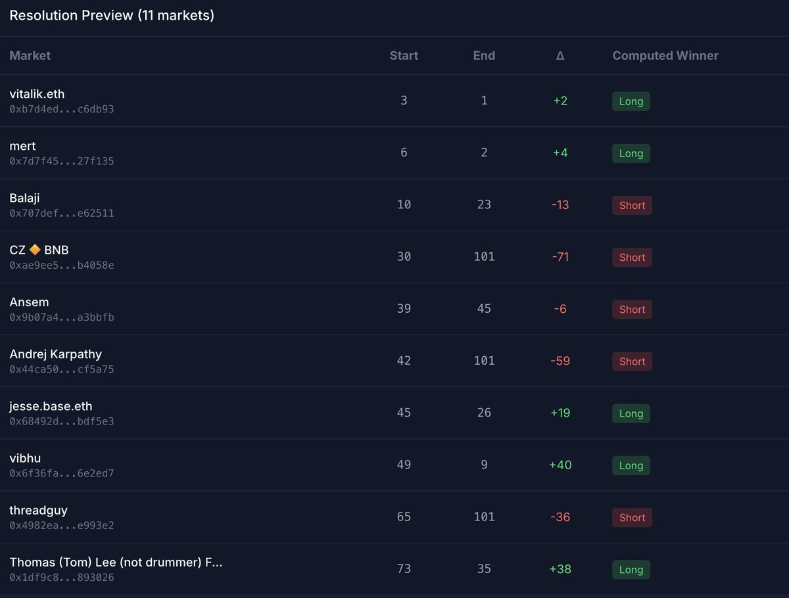
Task: Click the Long badge for vibhu
Action: [x=631, y=465]
